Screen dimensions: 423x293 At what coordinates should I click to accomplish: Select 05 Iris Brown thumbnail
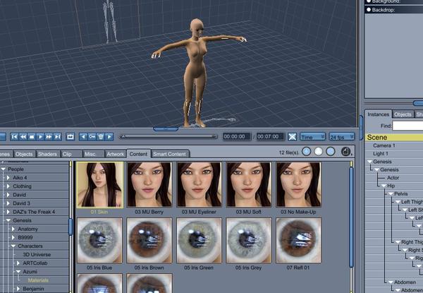coord(149,240)
